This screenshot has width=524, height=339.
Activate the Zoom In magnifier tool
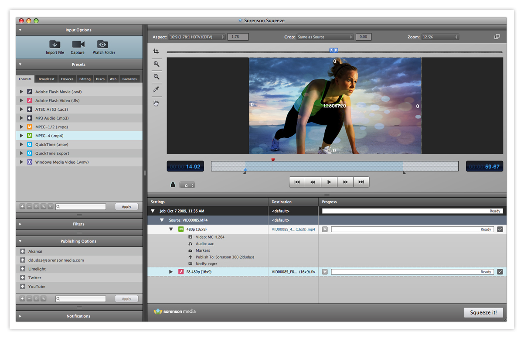click(x=157, y=64)
